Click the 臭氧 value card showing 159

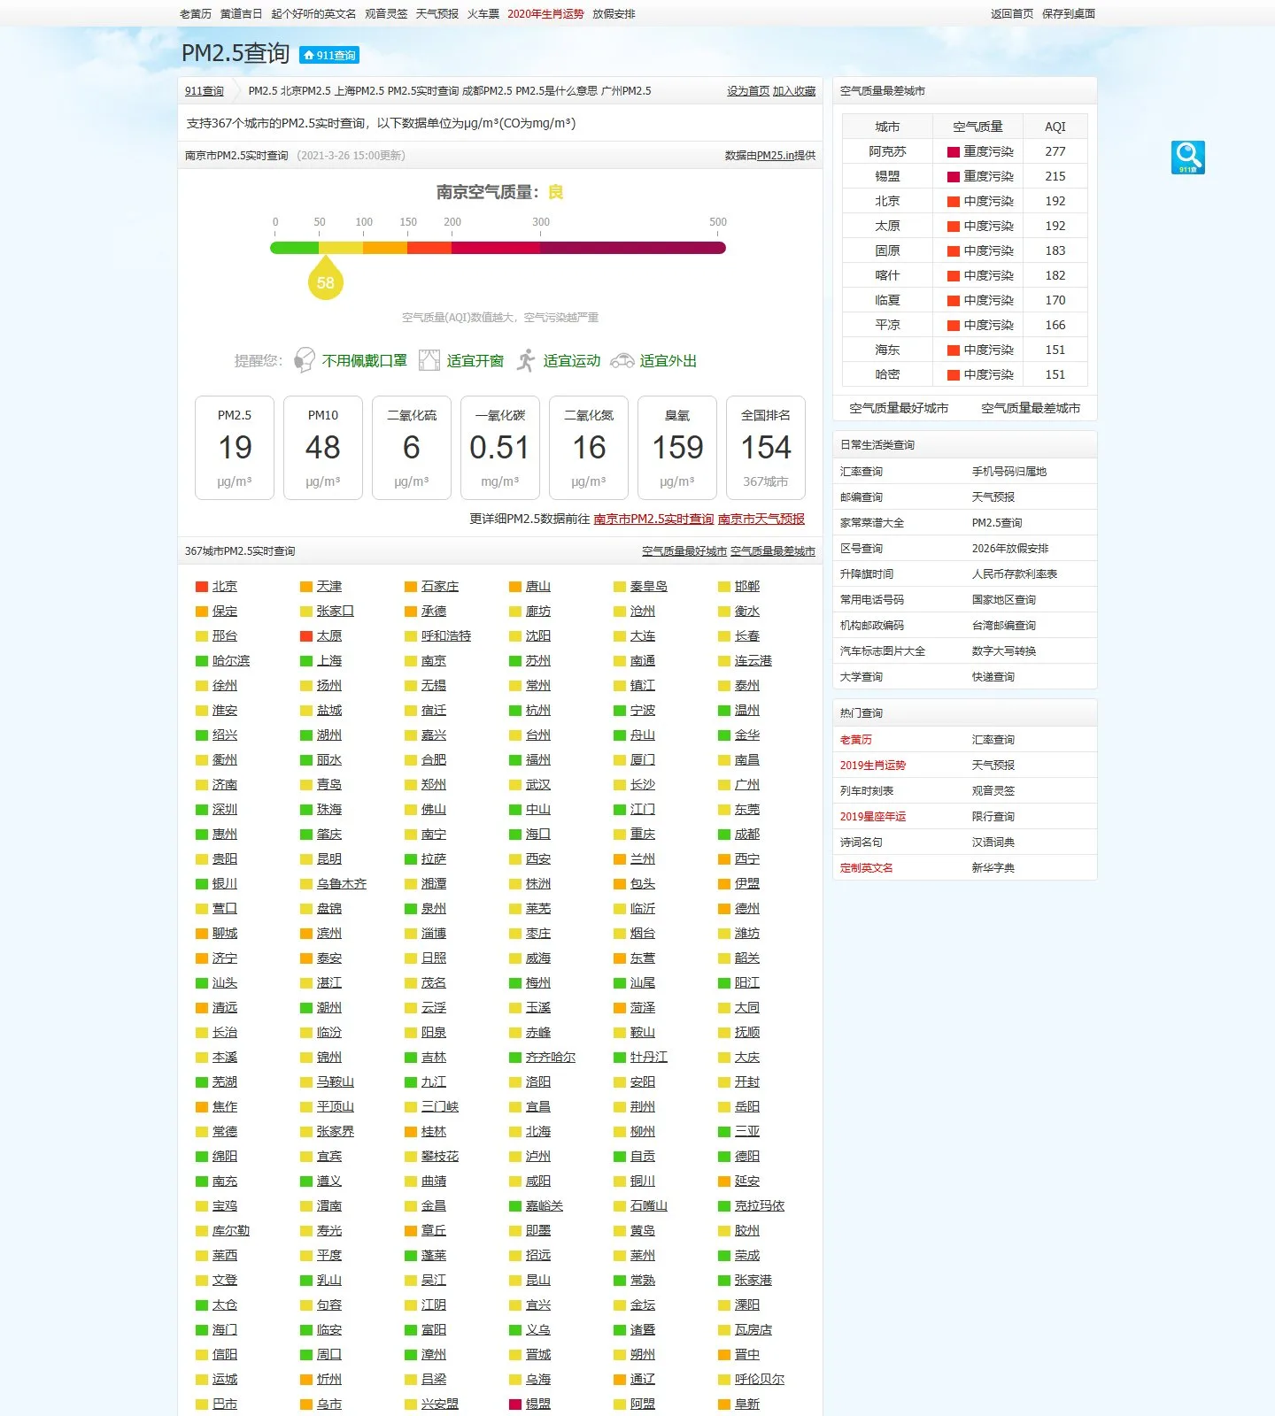tap(677, 448)
